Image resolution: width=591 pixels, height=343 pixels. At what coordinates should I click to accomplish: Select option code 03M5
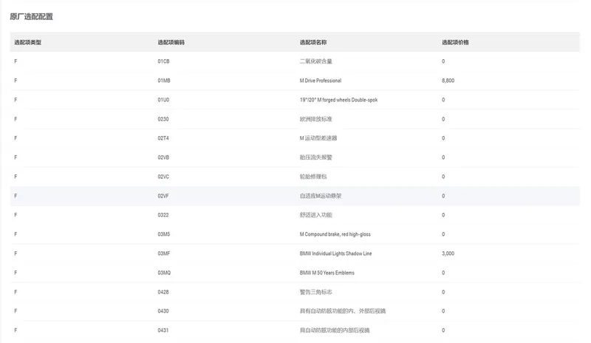tap(164, 234)
